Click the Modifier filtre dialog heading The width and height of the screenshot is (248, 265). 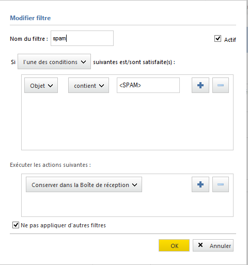[x=30, y=18]
